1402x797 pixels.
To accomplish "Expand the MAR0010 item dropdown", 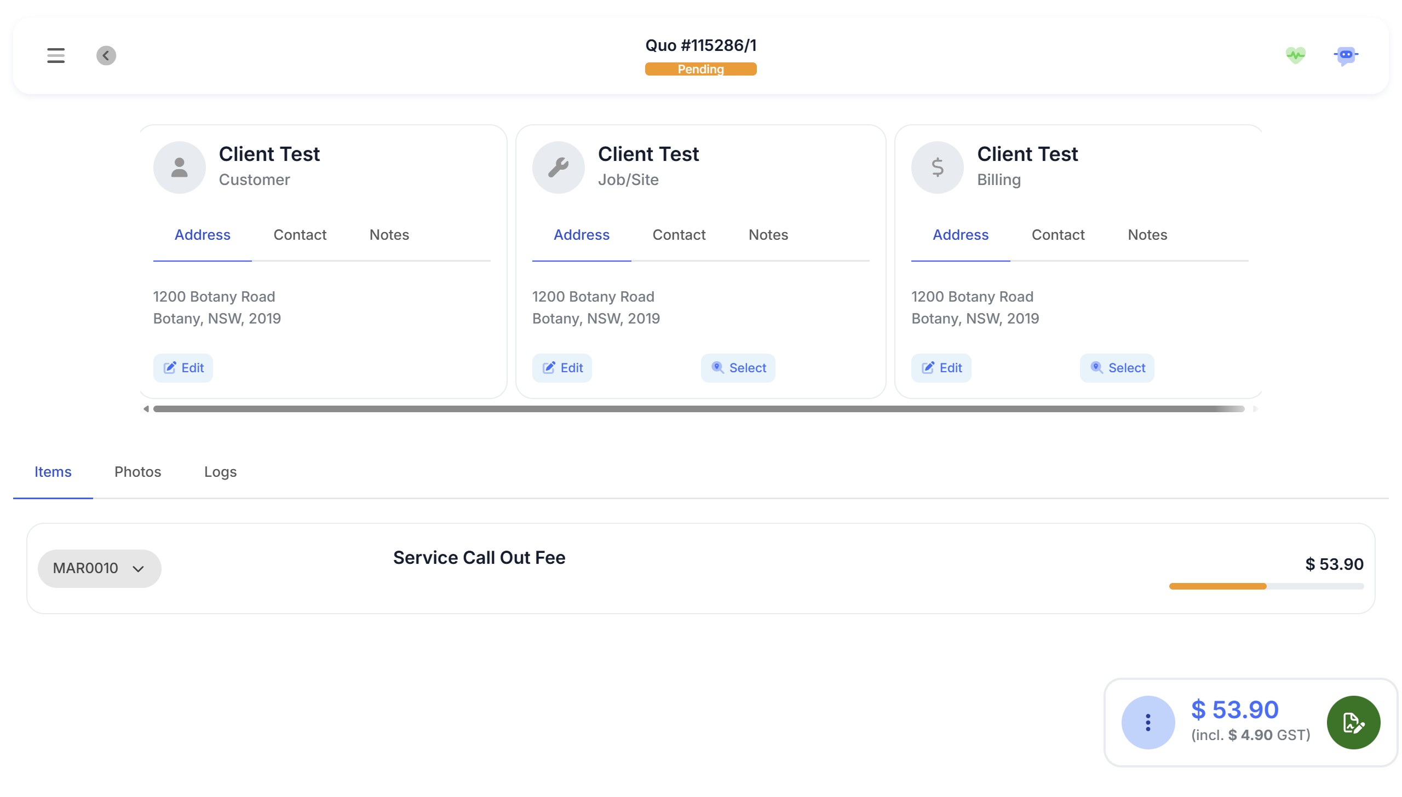I will click(x=99, y=568).
